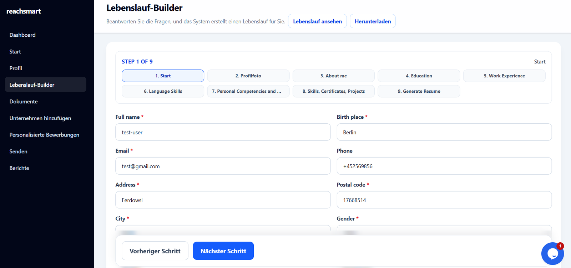
Task: Go to step 9. Generate Resume
Action: pos(419,91)
